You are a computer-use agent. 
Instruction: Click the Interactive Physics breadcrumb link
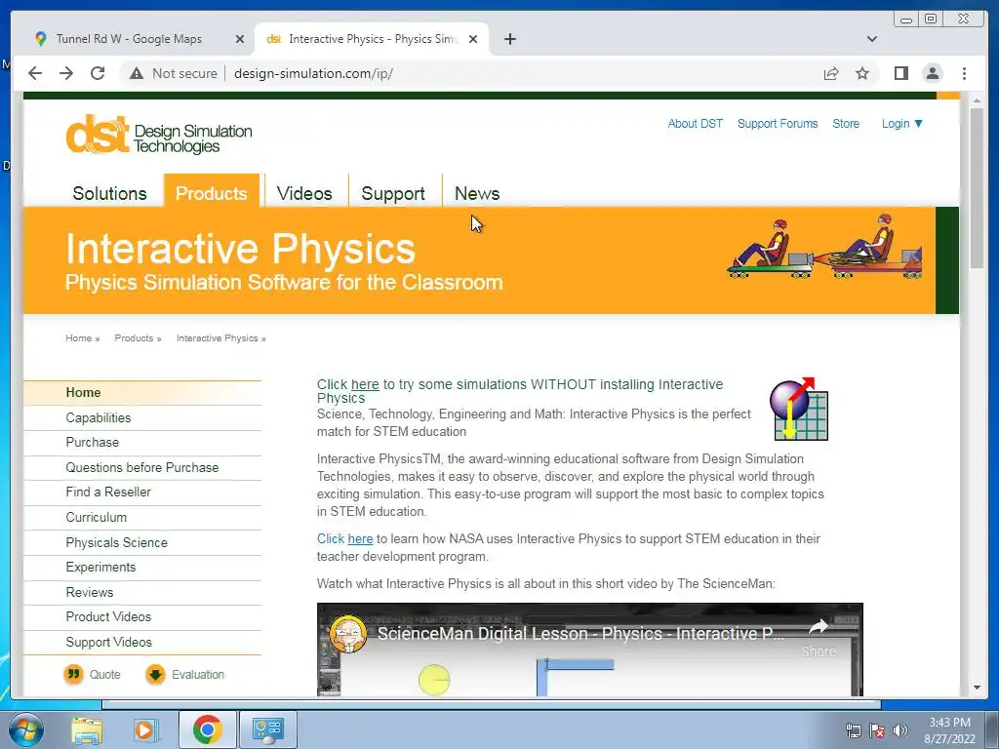tap(218, 338)
